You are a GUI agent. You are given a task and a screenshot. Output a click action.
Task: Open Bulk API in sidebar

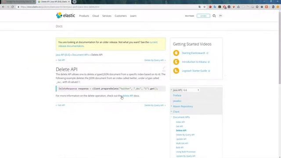point(180,147)
